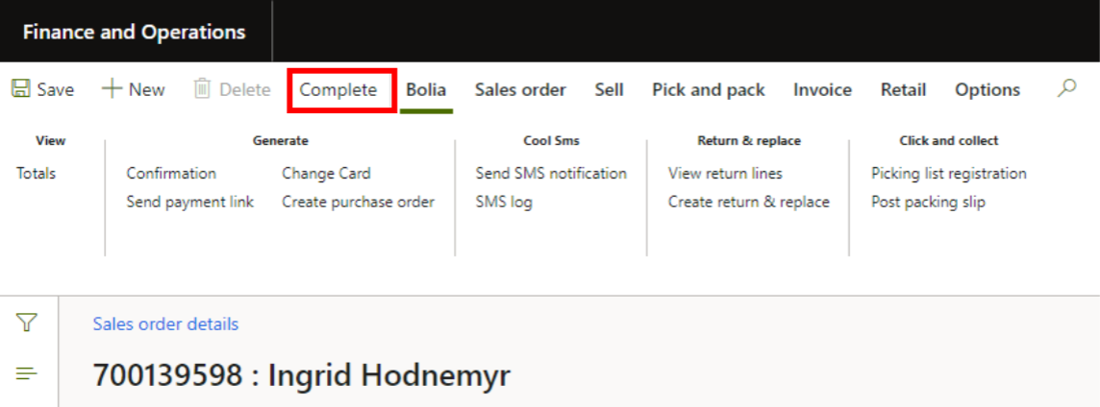This screenshot has height=407, width=1100.
Task: Generate a Confirmation
Action: click(x=171, y=174)
